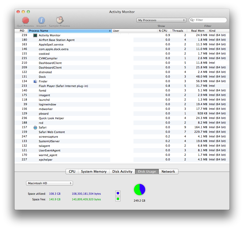244x230 pixels.
Task: Click the 140.9 GB space free value
Action: (x=55, y=199)
